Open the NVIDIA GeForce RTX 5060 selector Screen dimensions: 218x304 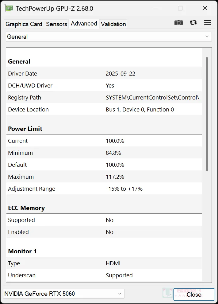(61, 294)
